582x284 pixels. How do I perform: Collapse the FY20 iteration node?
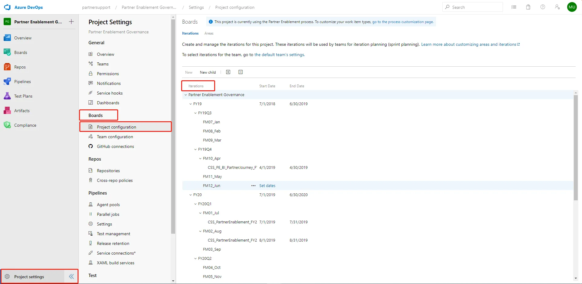tap(191, 195)
